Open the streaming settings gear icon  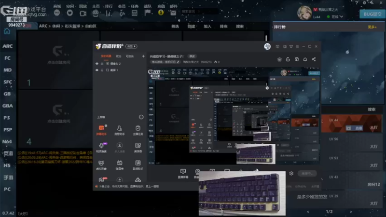pos(291,174)
